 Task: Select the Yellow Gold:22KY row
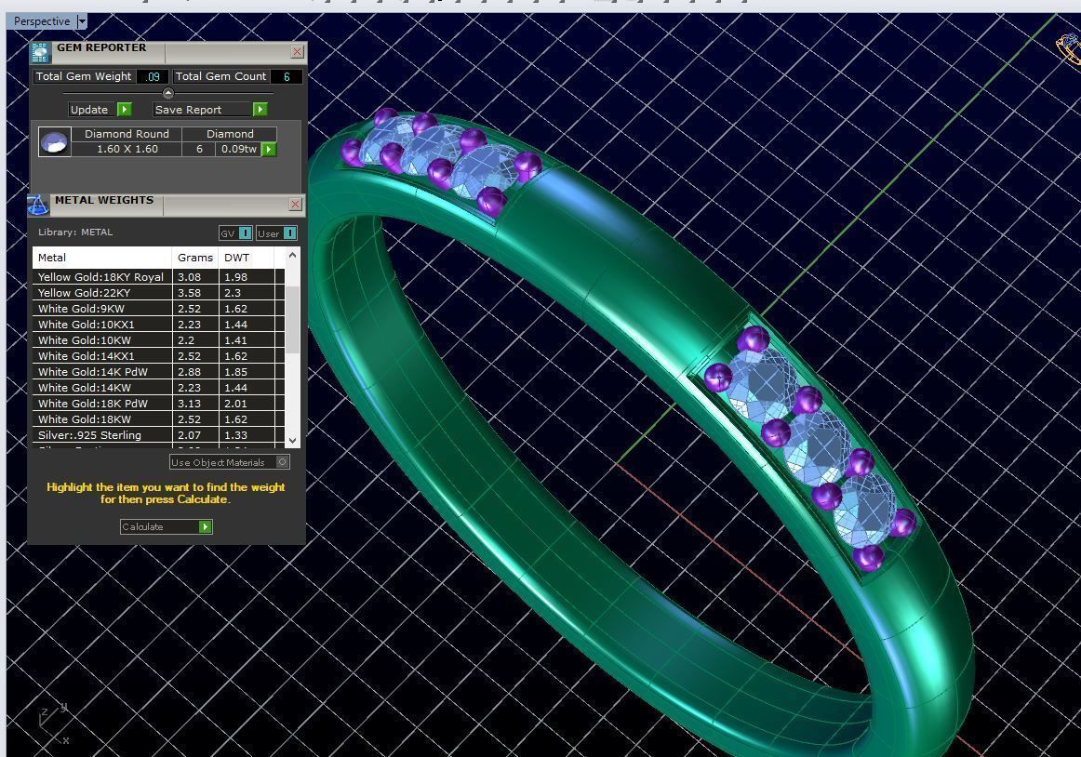158,293
